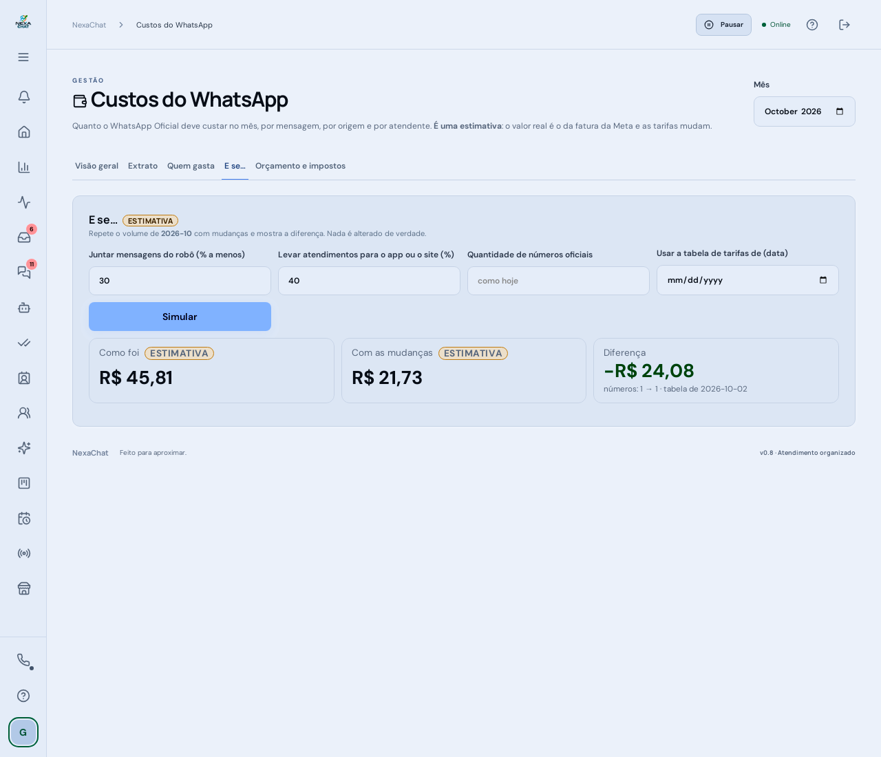Screen dimensions: 881x757
Task: Open the notifications bell in sidebar
Action: tap(23, 97)
